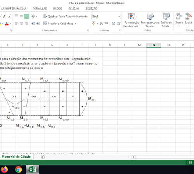Click the Increase Font Size icon
Viewport: 194px width, 174px height.
tap(5, 17)
